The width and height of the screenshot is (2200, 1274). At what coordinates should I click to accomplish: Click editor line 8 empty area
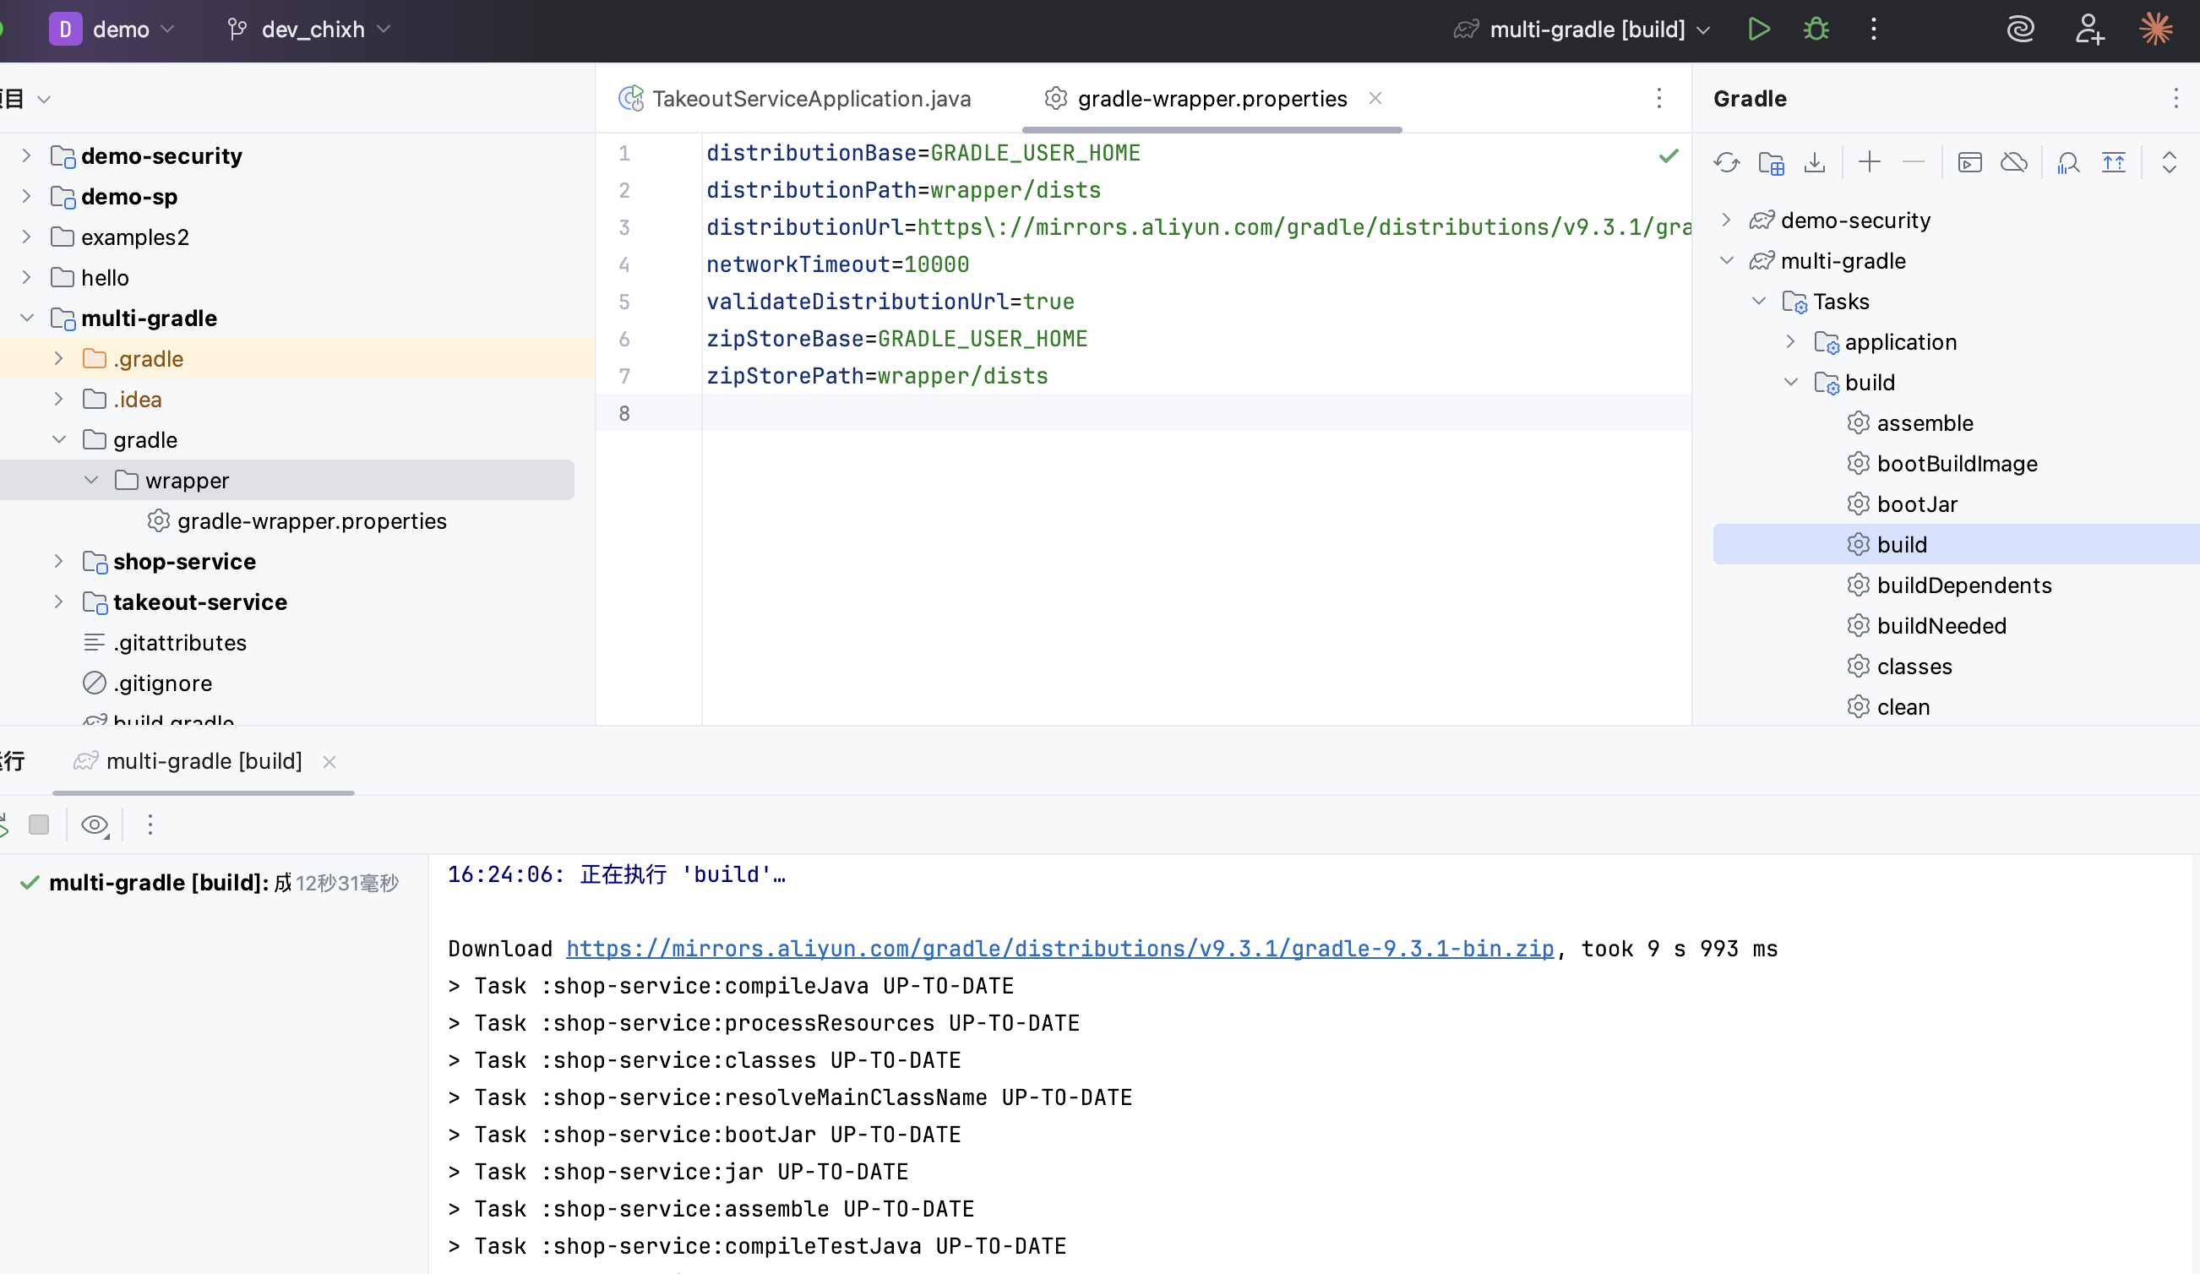(1135, 413)
